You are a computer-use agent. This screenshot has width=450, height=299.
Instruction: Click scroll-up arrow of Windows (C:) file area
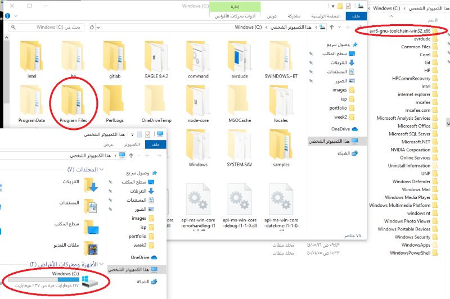(7, 38)
